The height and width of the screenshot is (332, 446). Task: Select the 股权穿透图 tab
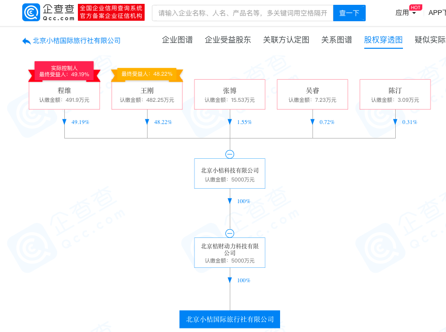pyautogui.click(x=383, y=40)
